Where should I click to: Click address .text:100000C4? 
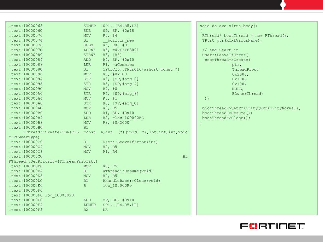[x=26, y=147]
